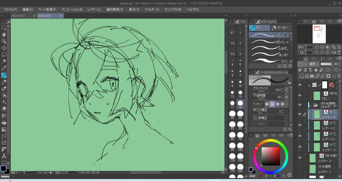Select the Hand move-canvas tool
342x181 pixels.
(x=4, y=34)
